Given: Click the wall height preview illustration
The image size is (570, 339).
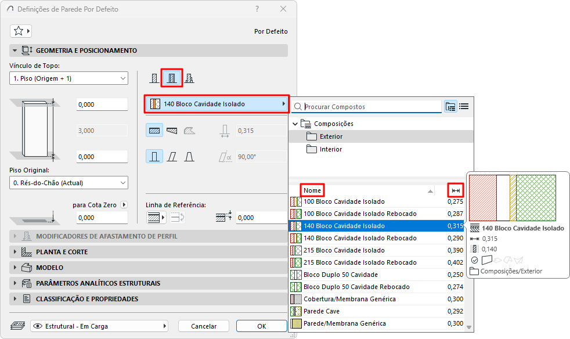Looking at the screenshot, I should click(x=35, y=129).
